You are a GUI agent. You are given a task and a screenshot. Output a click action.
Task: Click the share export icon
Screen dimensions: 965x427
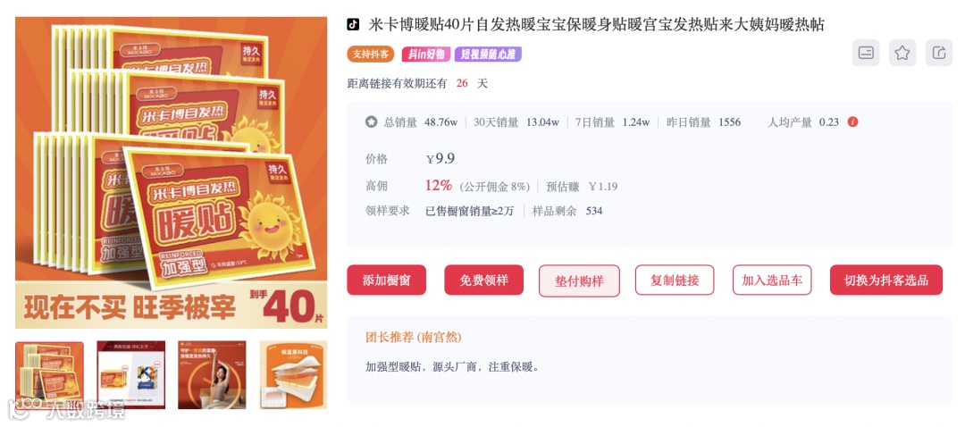(x=938, y=53)
